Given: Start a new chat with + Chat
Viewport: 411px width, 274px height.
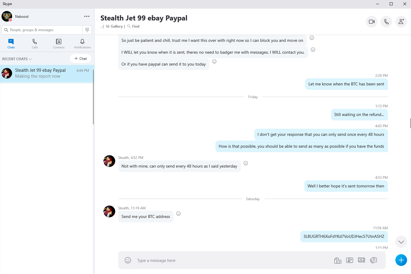Looking at the screenshot, I should (x=81, y=59).
